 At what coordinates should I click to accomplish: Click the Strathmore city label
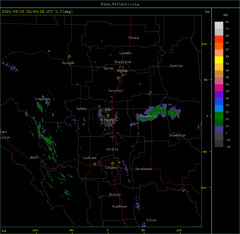pyautogui.click(x=144, y=169)
